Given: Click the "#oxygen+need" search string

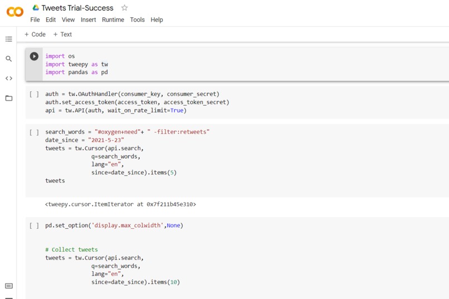Looking at the screenshot, I should point(118,132).
